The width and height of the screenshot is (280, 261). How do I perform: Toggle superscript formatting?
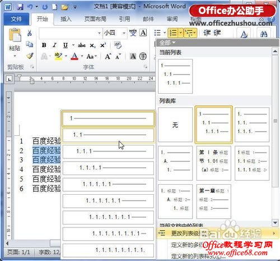tap(103, 45)
